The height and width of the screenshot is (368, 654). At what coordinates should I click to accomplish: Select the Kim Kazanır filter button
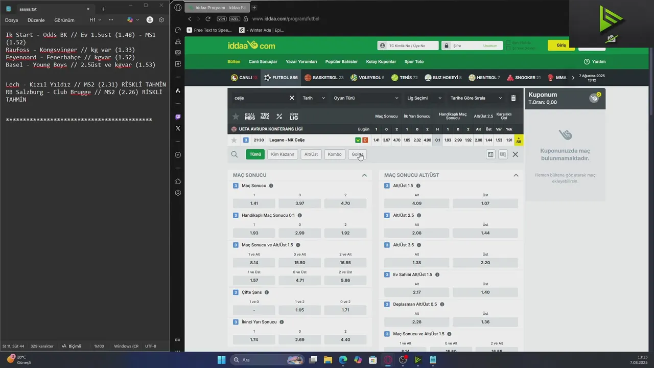coord(283,154)
